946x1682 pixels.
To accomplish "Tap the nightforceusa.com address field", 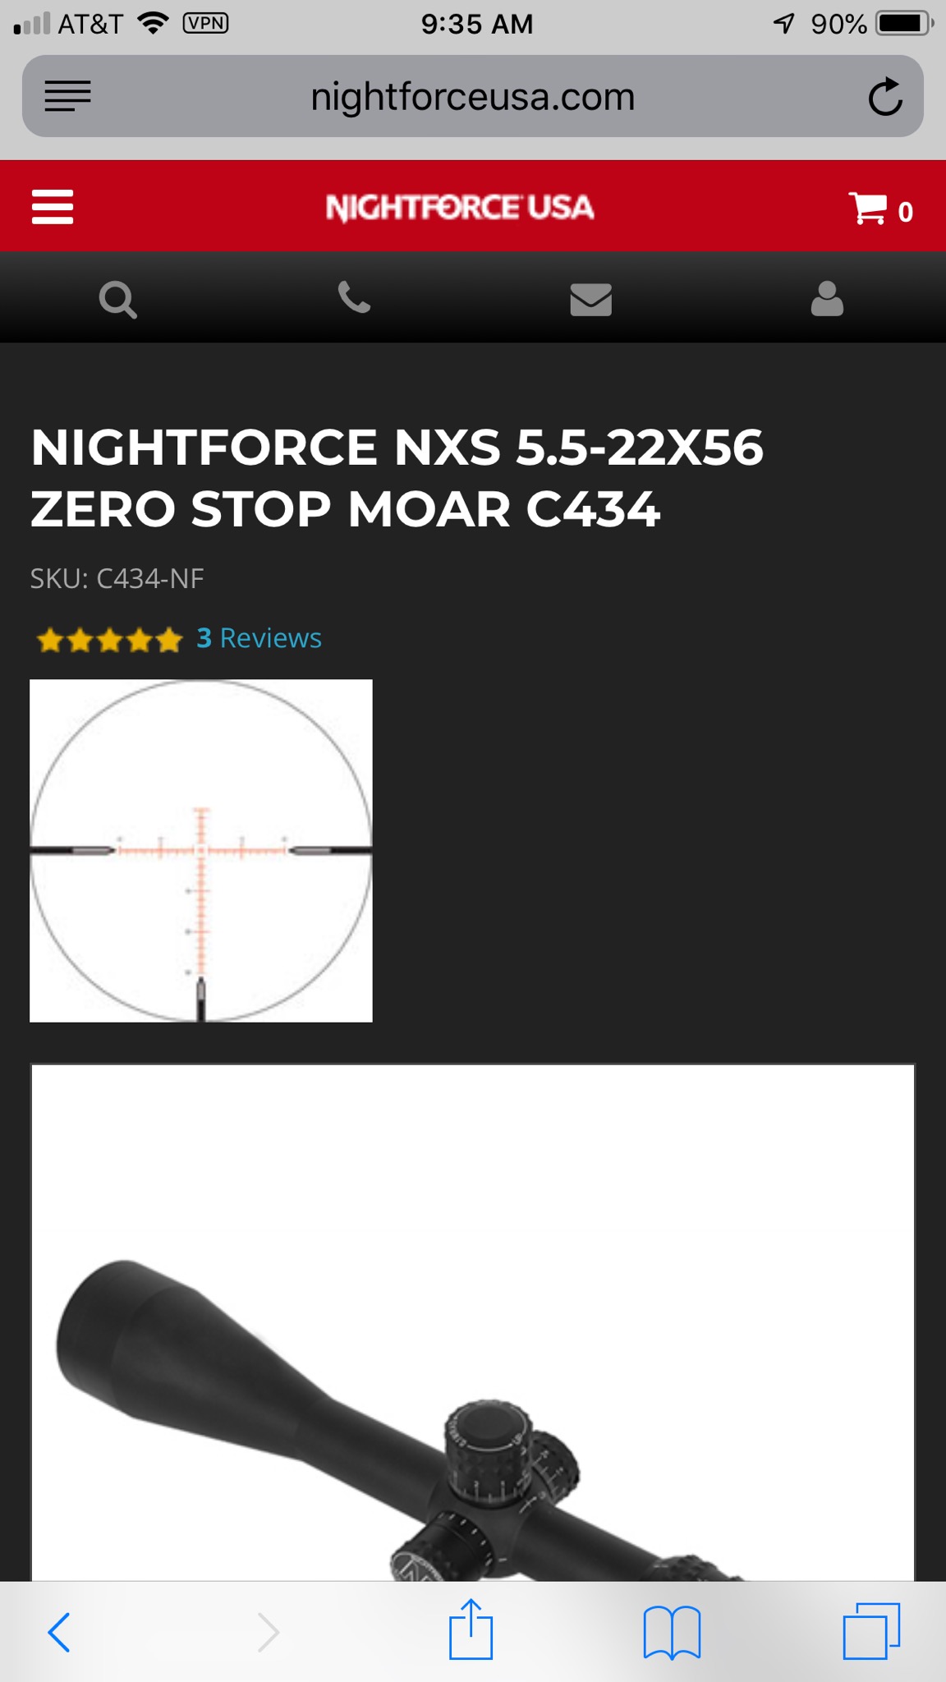I will [473, 97].
